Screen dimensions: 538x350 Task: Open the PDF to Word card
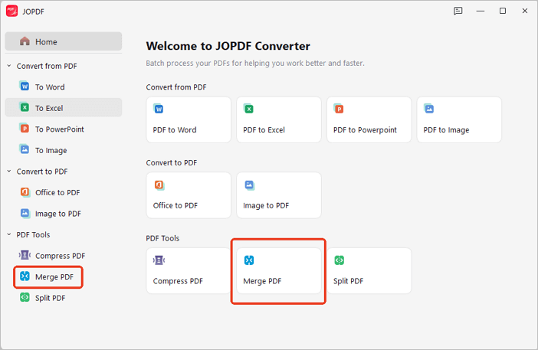pyautogui.click(x=189, y=119)
